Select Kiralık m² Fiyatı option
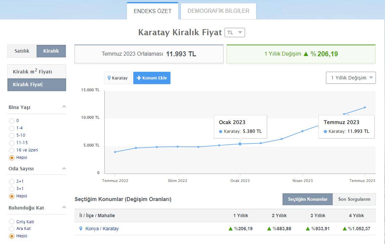 [37, 72]
